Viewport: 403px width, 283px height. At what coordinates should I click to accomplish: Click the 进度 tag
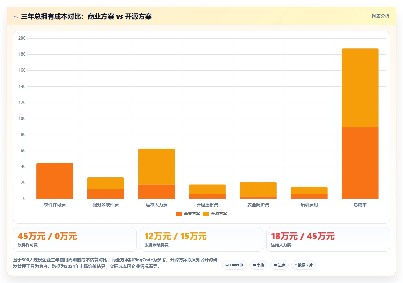click(279, 265)
